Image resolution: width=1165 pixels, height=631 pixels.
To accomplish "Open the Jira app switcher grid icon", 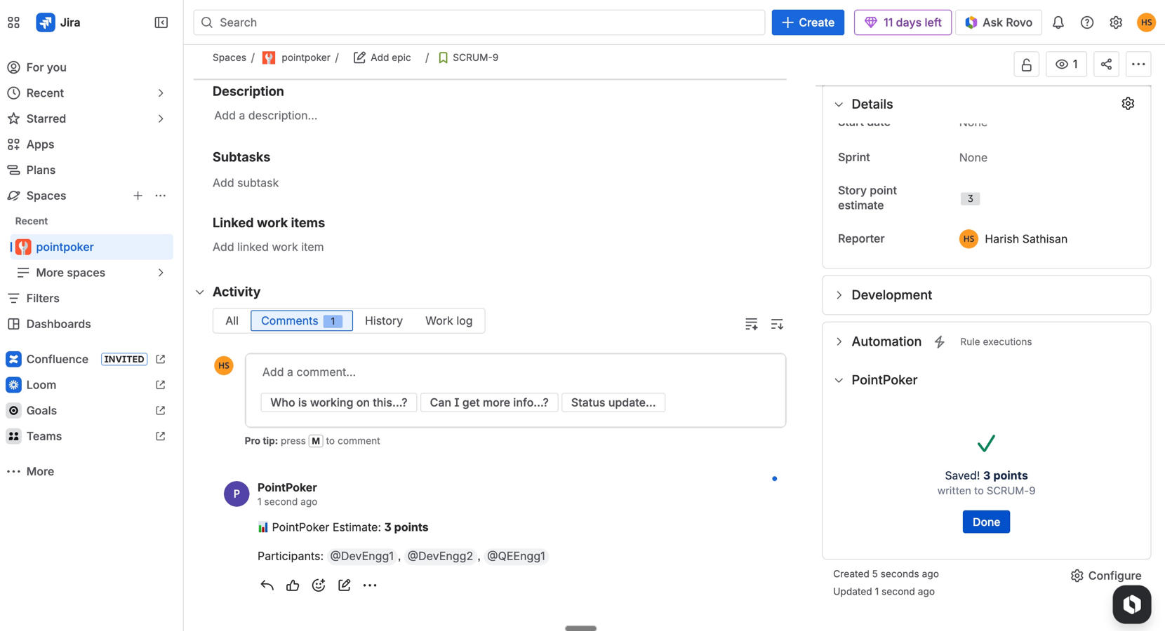I will pos(13,22).
